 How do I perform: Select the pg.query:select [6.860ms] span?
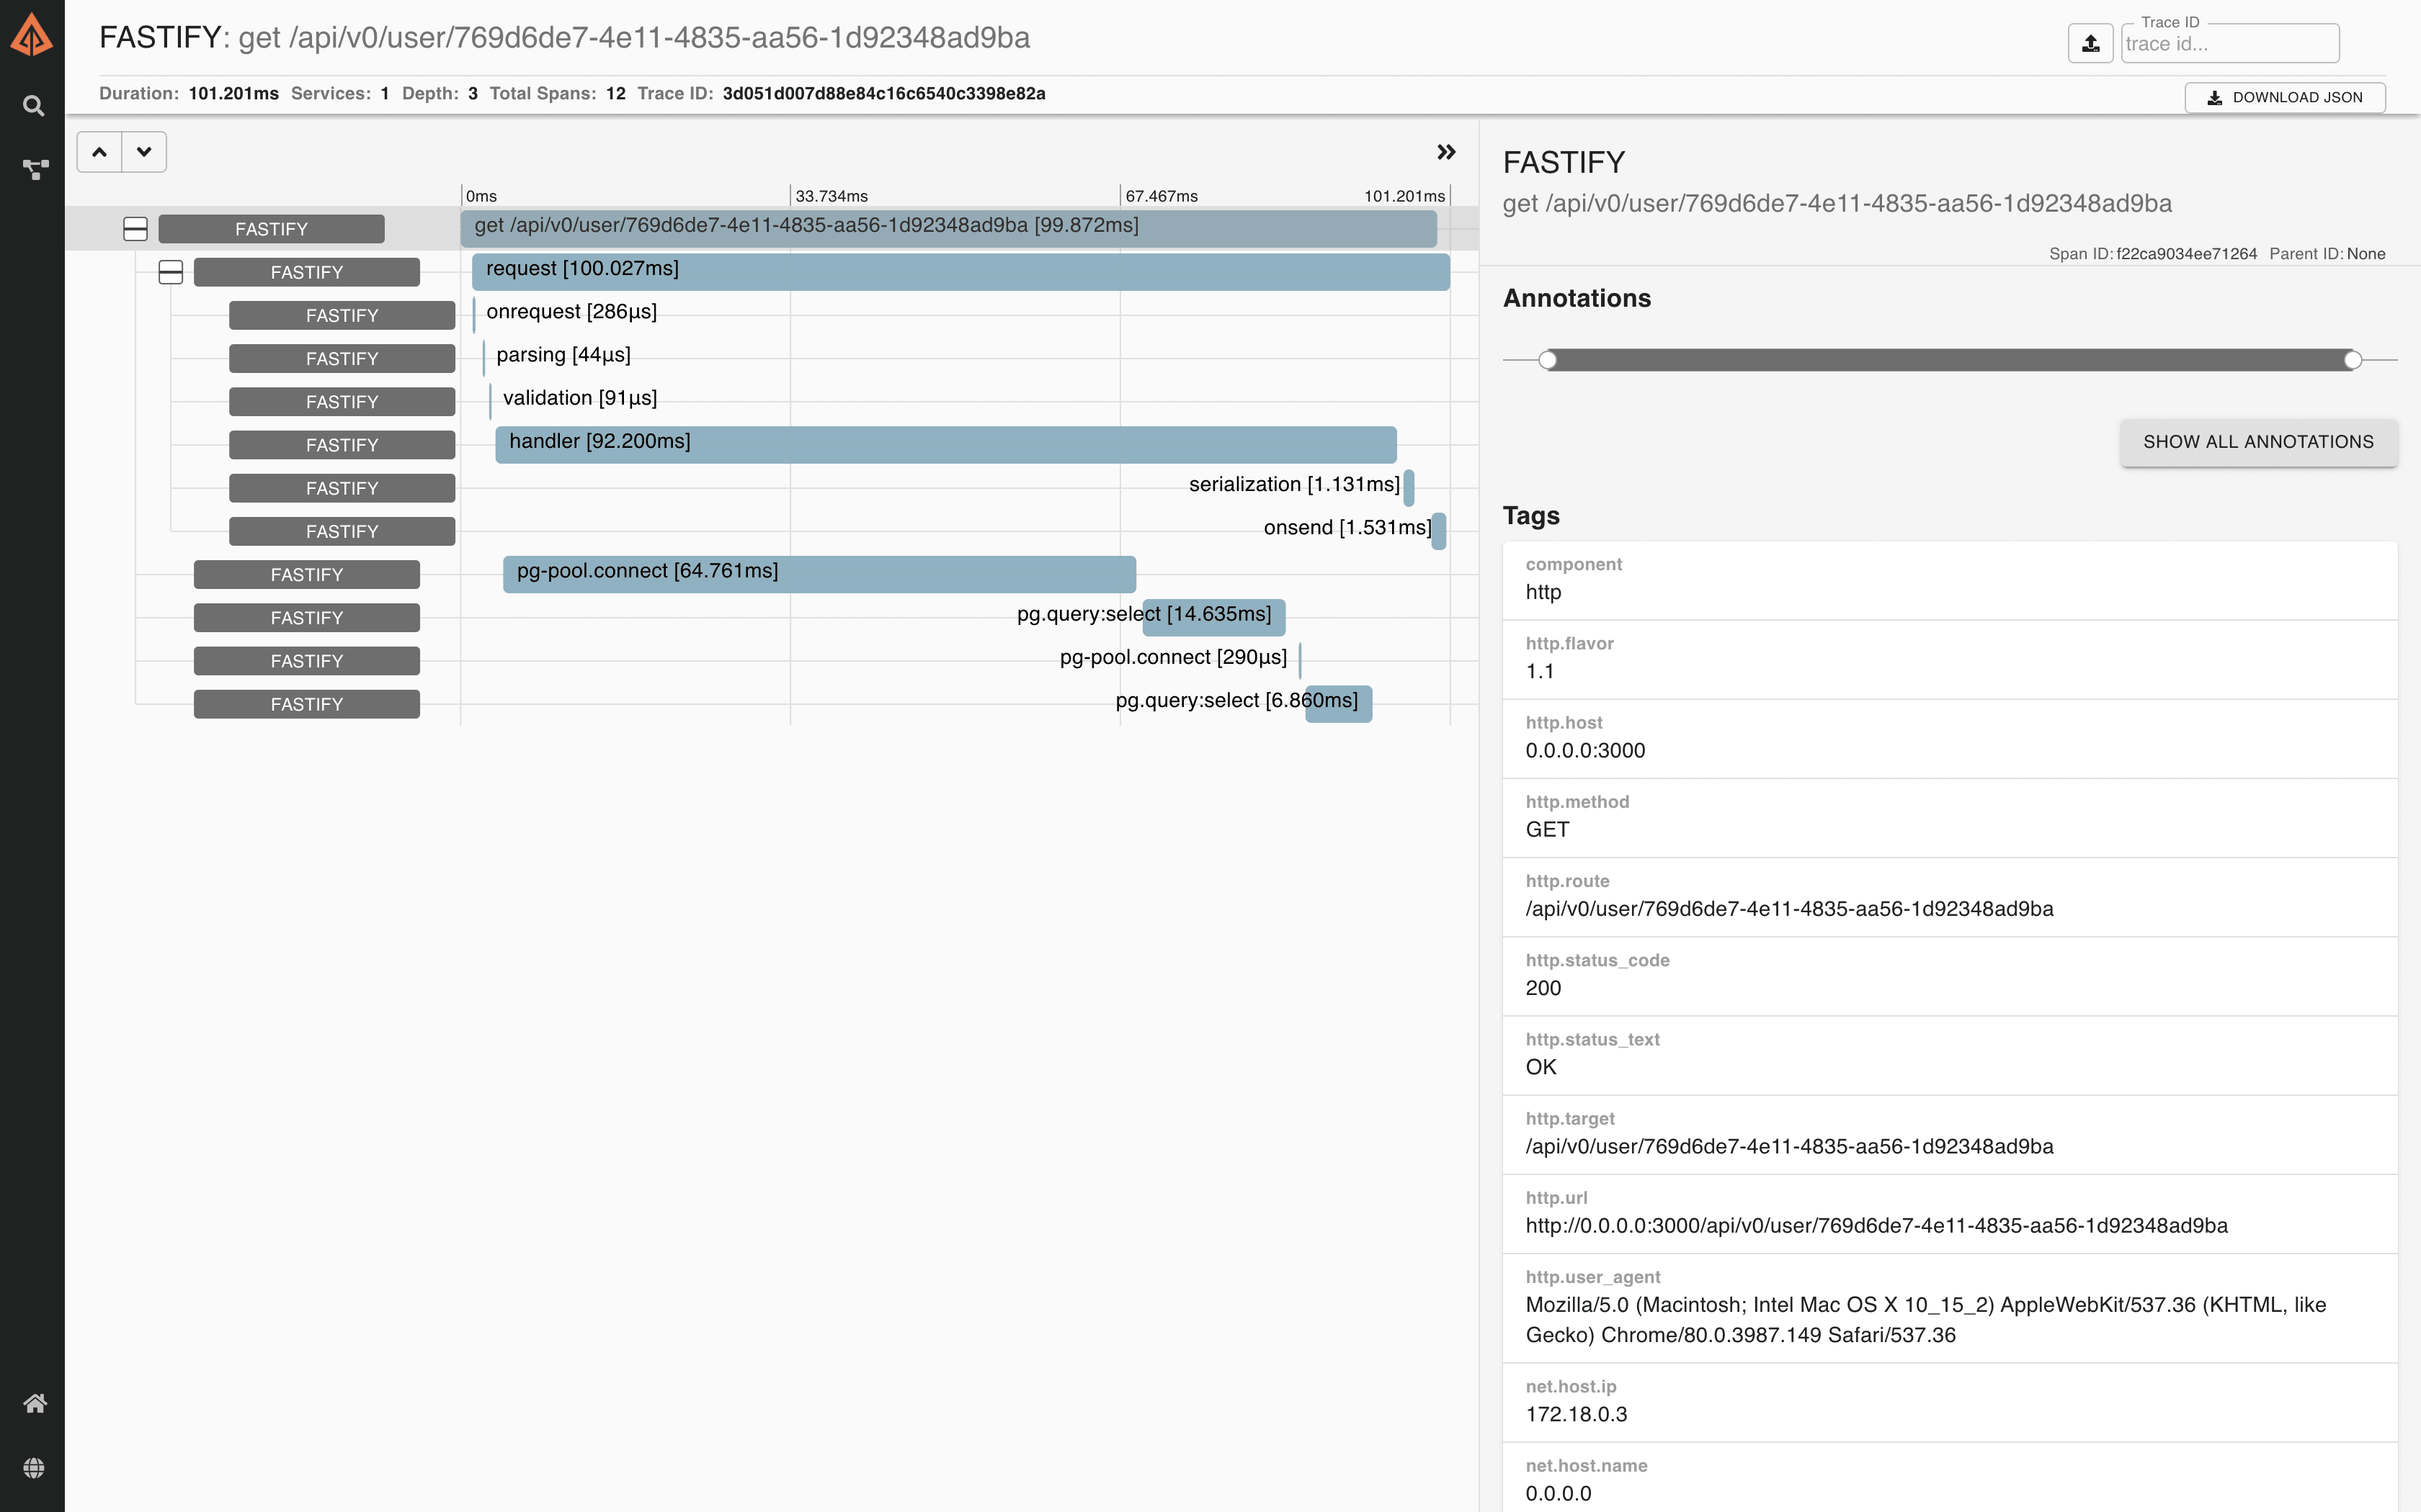[1339, 703]
